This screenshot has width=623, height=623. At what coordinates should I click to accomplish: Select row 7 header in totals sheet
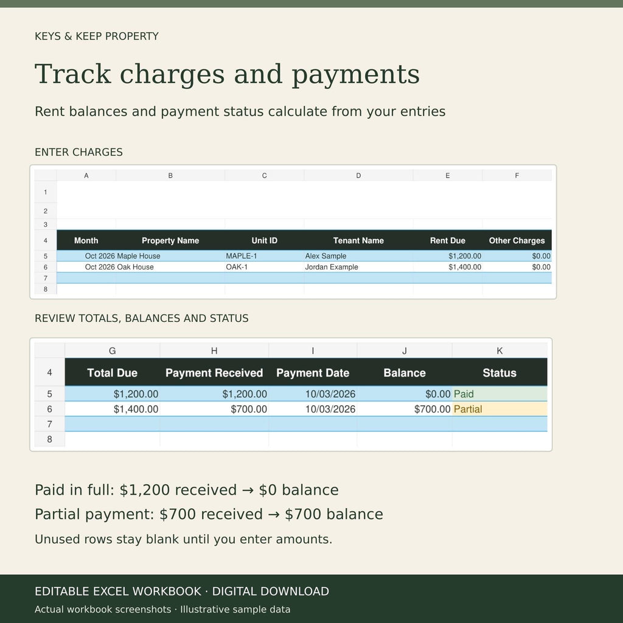[50, 424]
